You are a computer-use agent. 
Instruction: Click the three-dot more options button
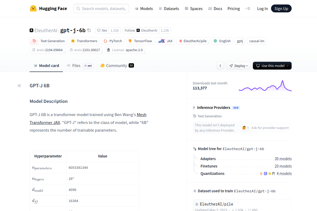(220, 66)
